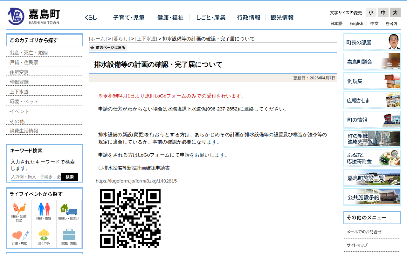Open the 例規集 banner

pyautogui.click(x=372, y=81)
